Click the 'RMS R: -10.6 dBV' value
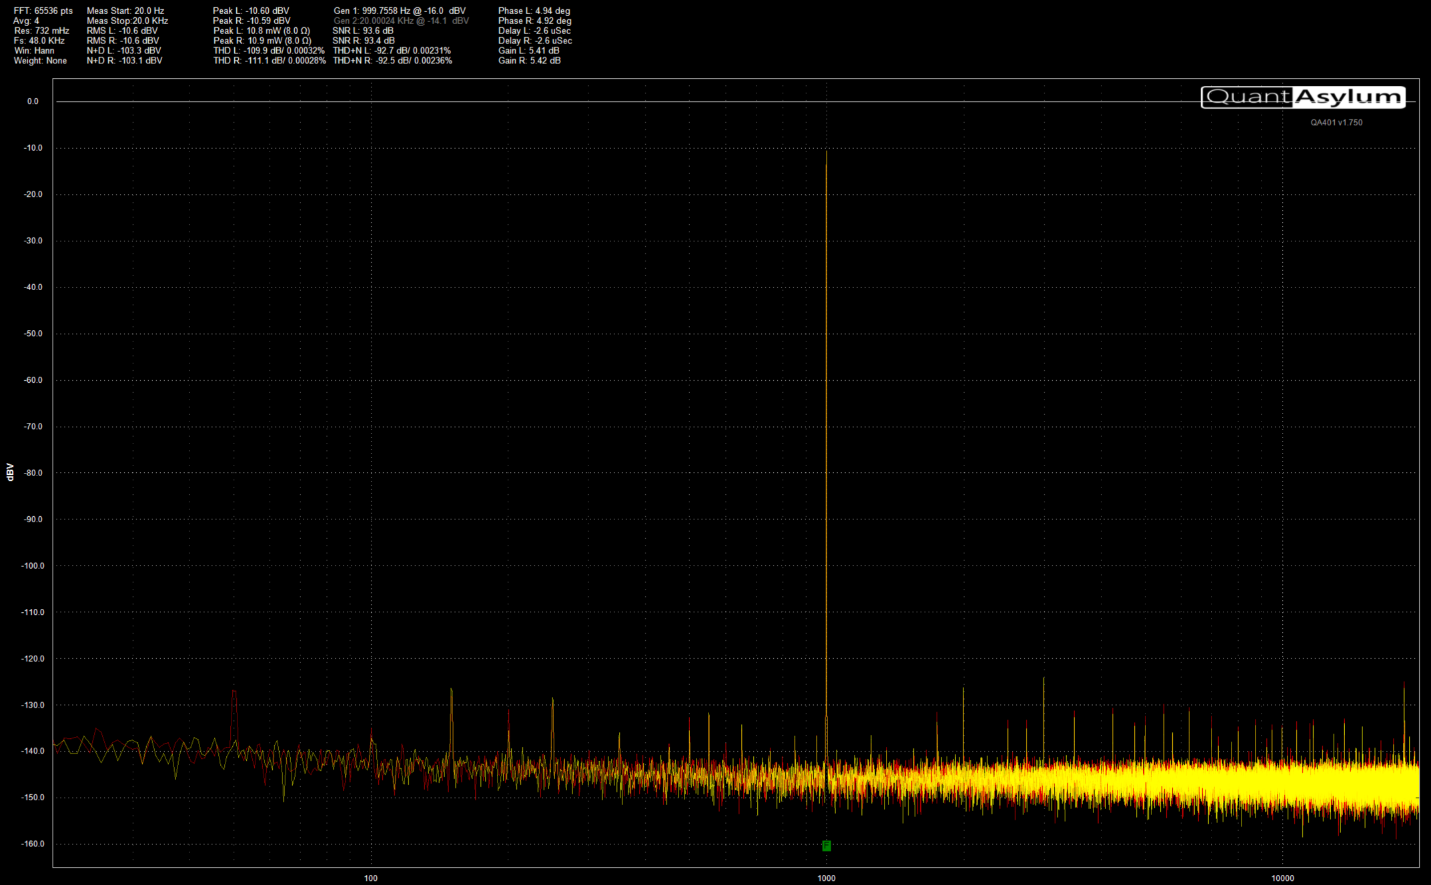Viewport: 1431px width, 885px height. click(x=123, y=41)
